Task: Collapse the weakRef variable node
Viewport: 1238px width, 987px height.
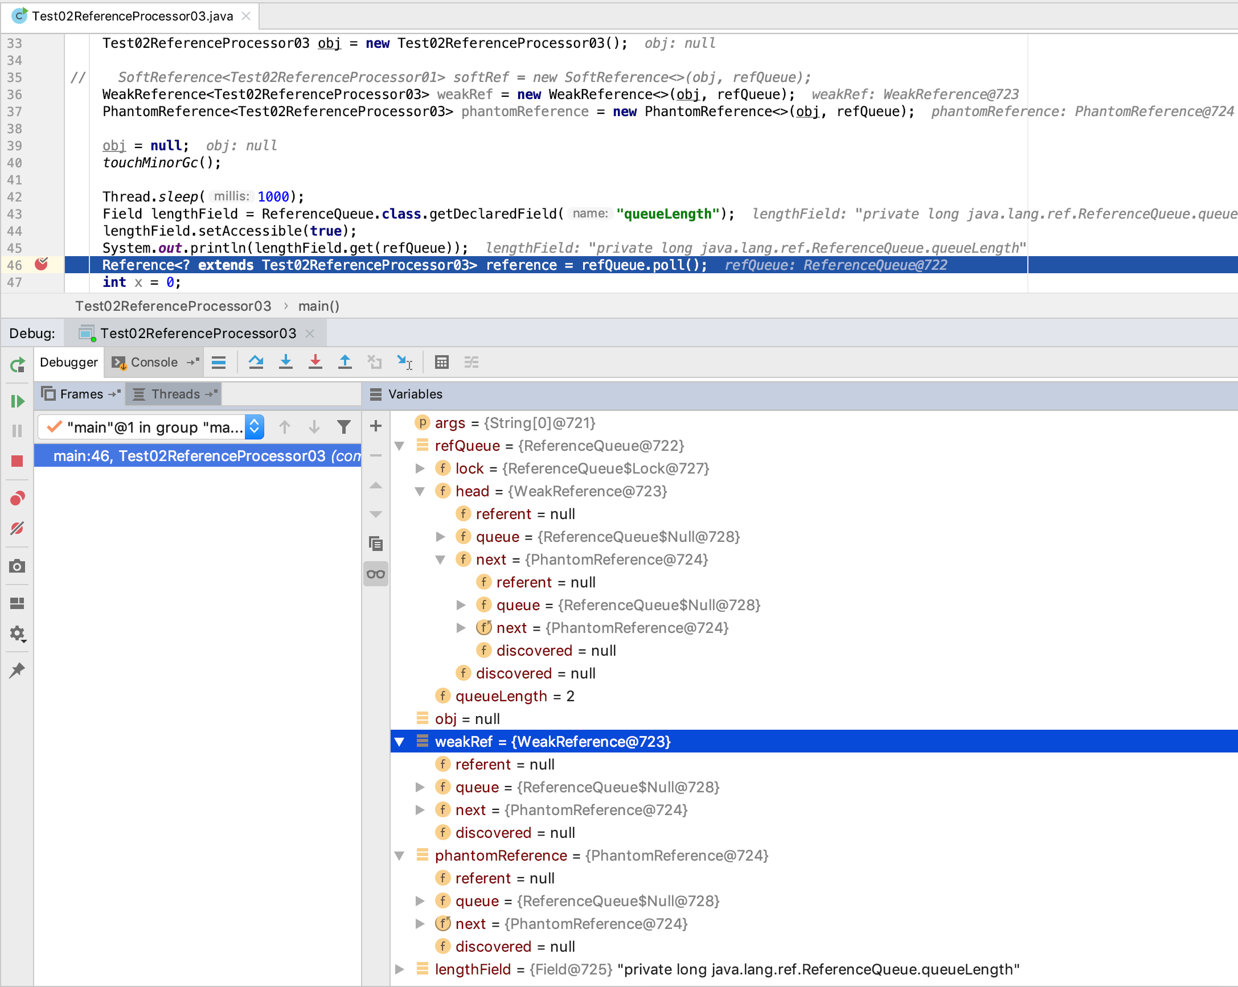Action: point(400,742)
